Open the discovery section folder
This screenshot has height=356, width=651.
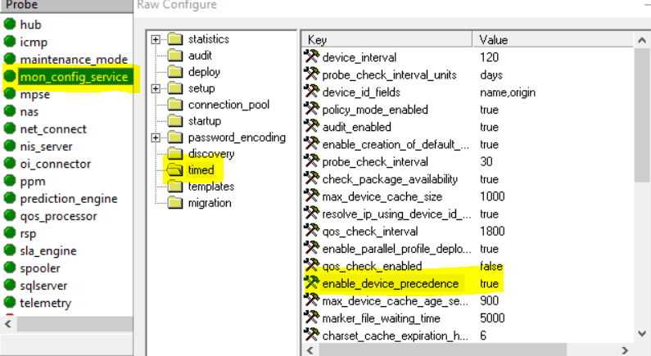(x=210, y=154)
